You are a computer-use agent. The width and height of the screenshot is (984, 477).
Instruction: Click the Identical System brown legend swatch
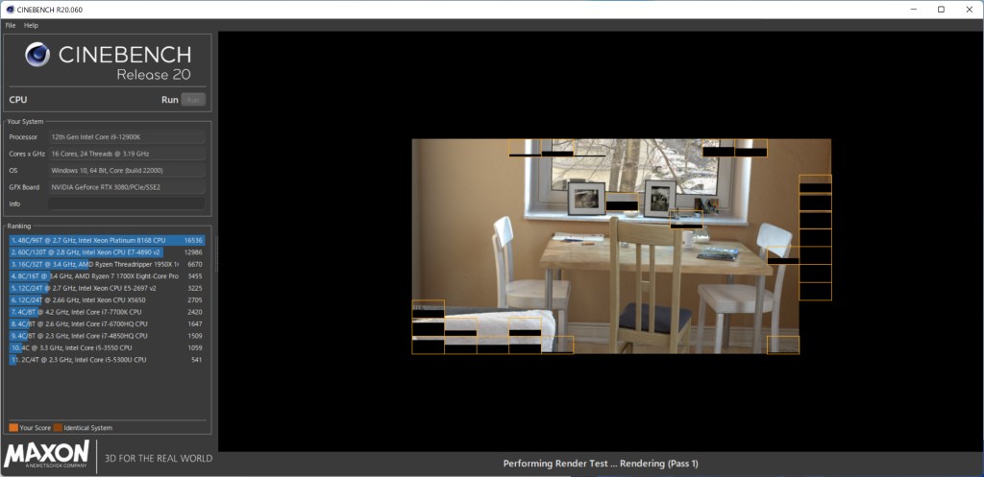[x=58, y=427]
